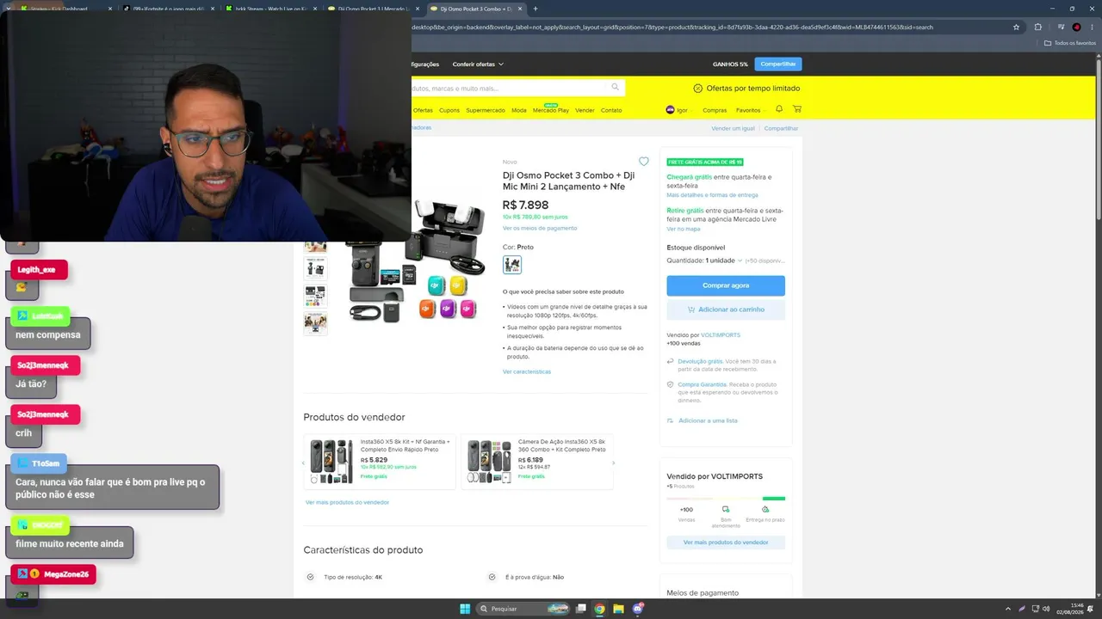1102x619 pixels.
Task: Open the Compras link
Action: point(715,110)
